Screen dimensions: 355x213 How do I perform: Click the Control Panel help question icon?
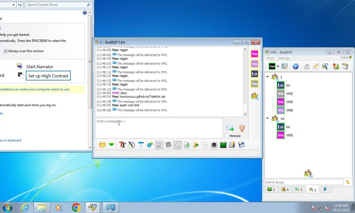[85, 13]
